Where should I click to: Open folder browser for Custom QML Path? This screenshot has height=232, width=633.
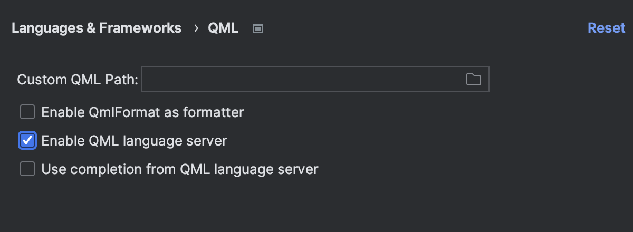pyautogui.click(x=474, y=80)
